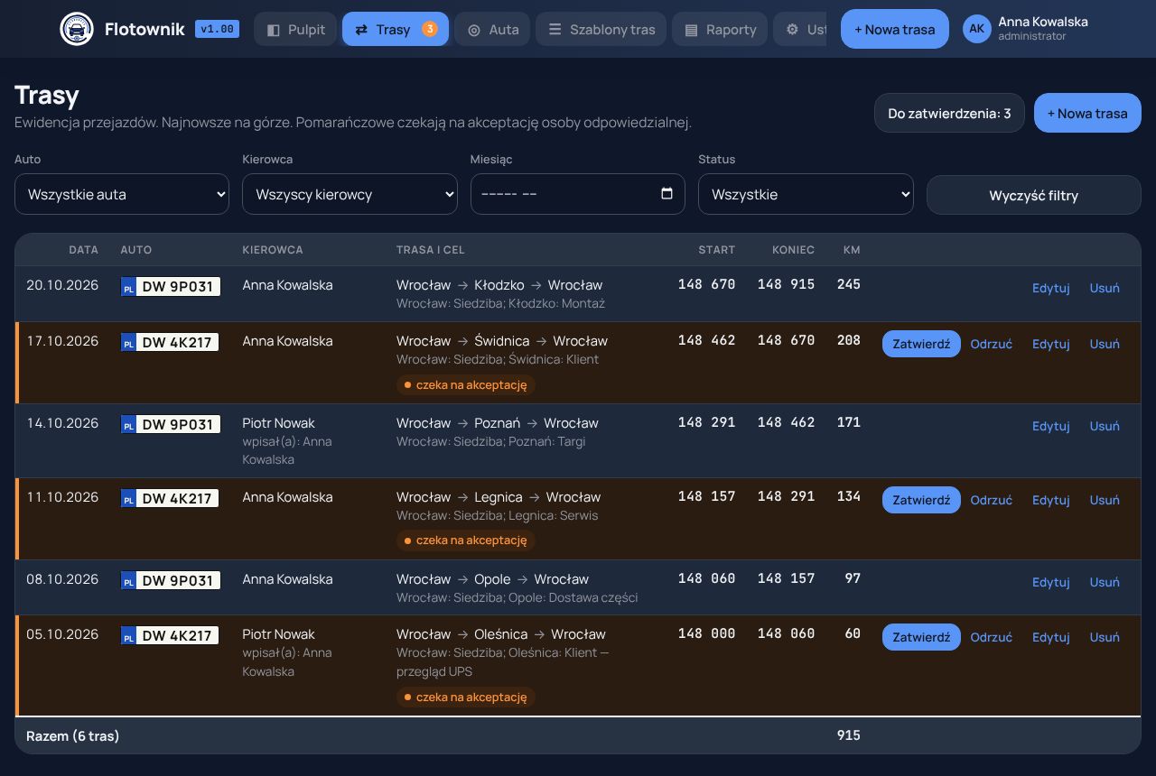This screenshot has height=776, width=1156.
Task: Reject the Oleśnica route via Odrzuć
Action: (x=992, y=637)
